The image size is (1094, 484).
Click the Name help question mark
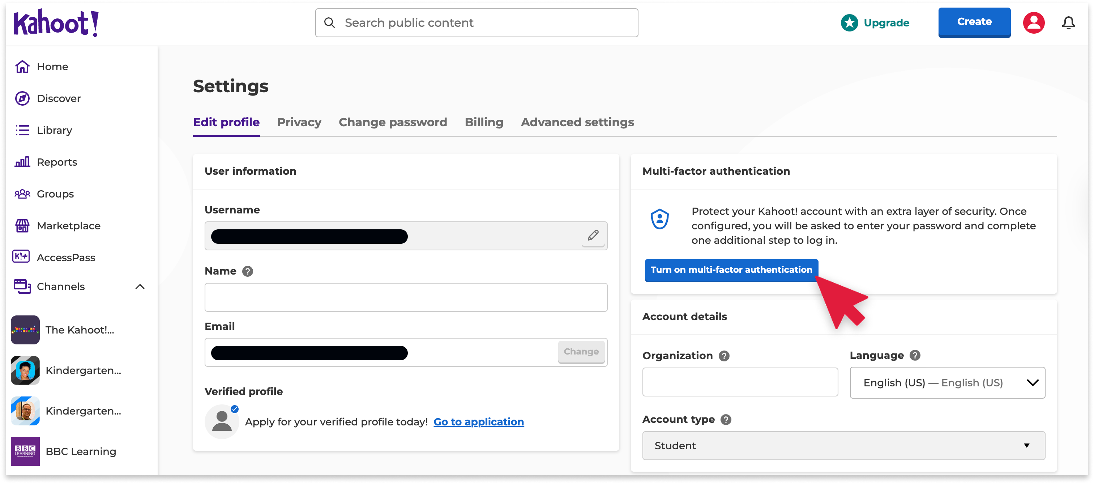coord(247,271)
